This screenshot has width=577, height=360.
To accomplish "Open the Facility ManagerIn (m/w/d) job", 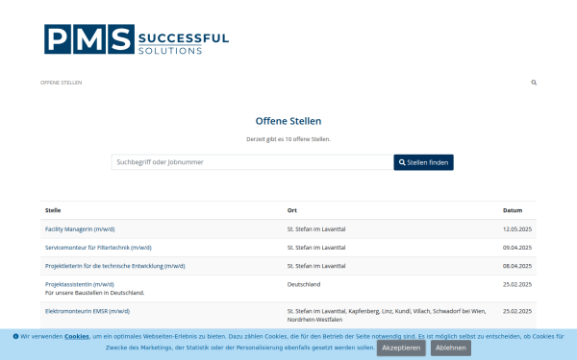I will coord(80,229).
